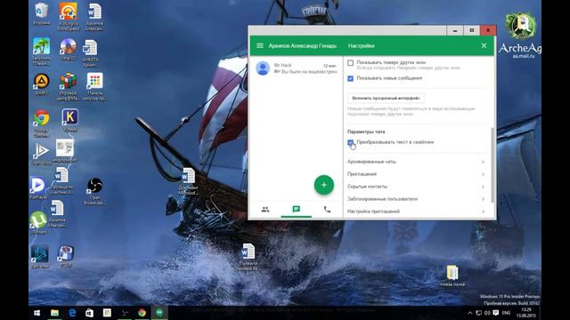Uncheck Показывать новые сообщения checkbox
This screenshot has height=320, width=570.
pos(350,78)
